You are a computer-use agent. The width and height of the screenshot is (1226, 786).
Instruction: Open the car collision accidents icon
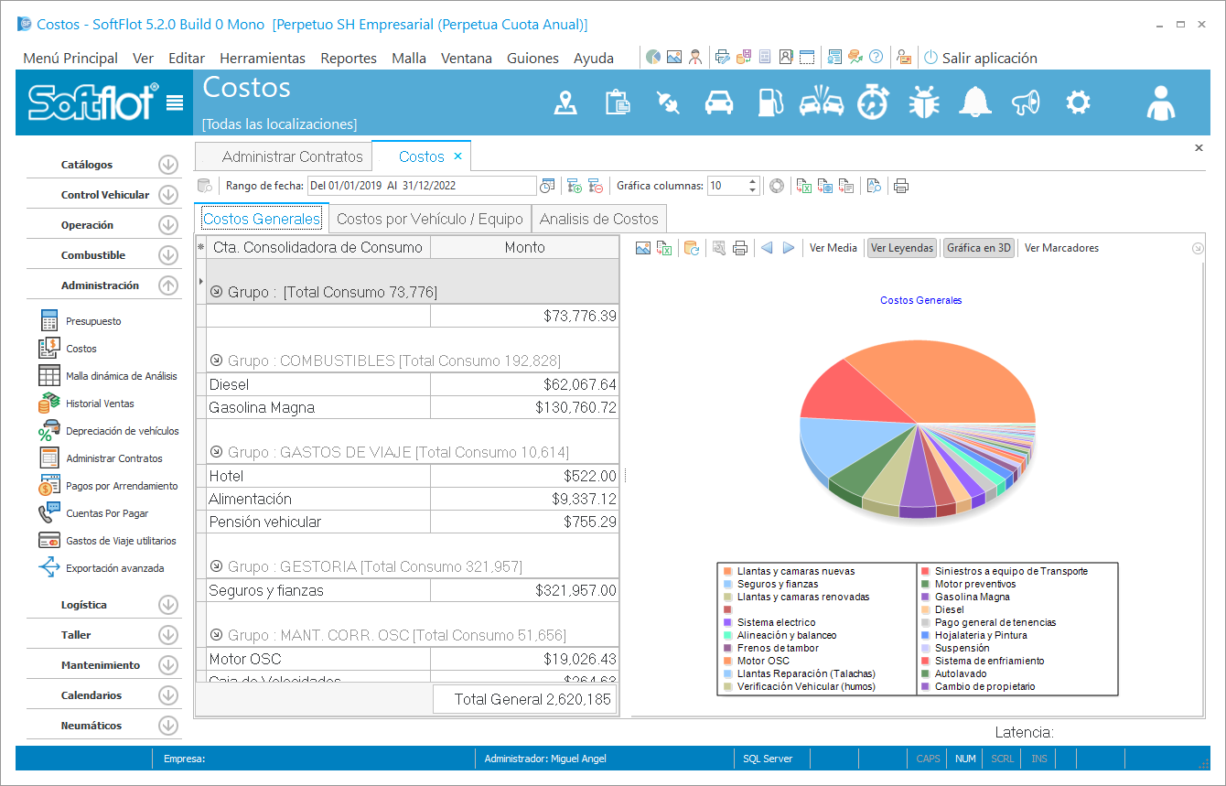[x=821, y=102]
